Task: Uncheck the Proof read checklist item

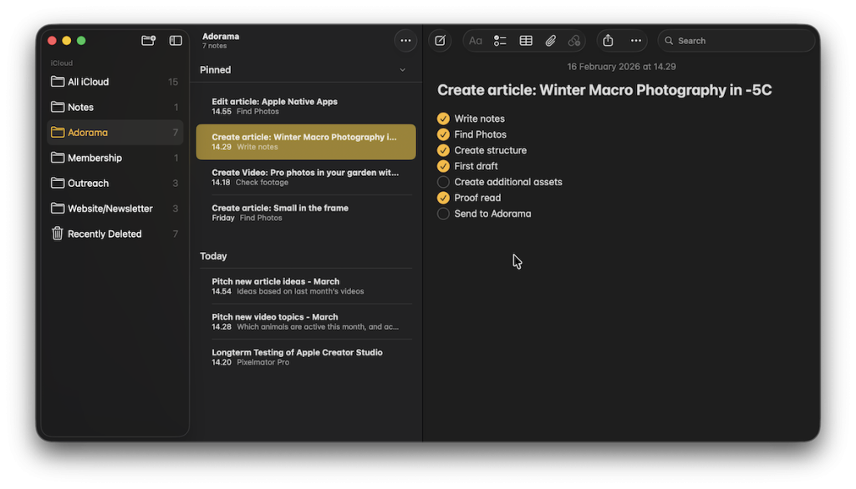Action: [x=442, y=197]
